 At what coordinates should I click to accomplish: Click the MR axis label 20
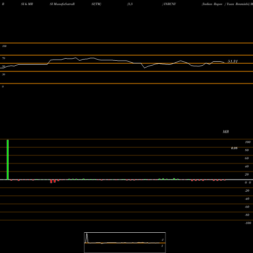[x=247, y=175]
